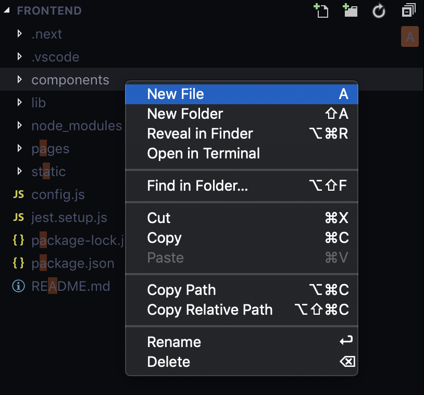Choose Rename in the context menu
424x395 pixels.
pos(174,342)
